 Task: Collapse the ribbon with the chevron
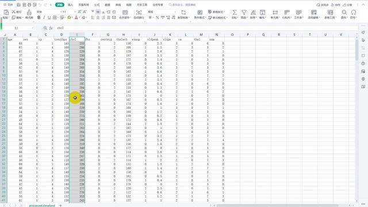363,5
